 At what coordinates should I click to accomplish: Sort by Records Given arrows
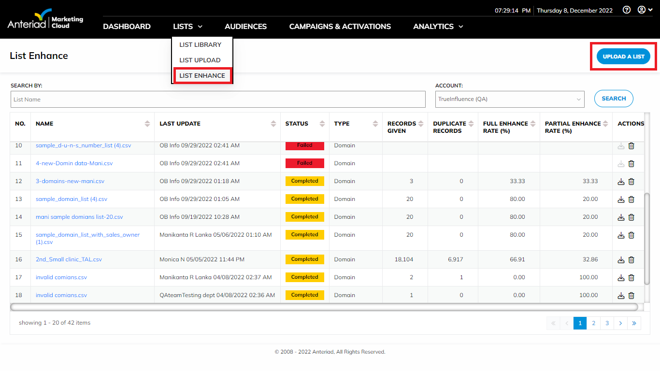pyautogui.click(x=421, y=124)
